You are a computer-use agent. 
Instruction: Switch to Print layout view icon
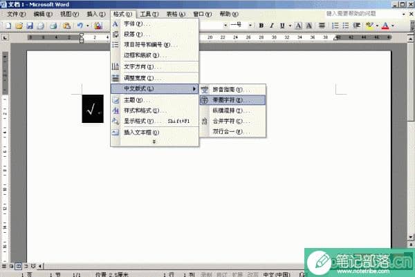(x=18, y=266)
